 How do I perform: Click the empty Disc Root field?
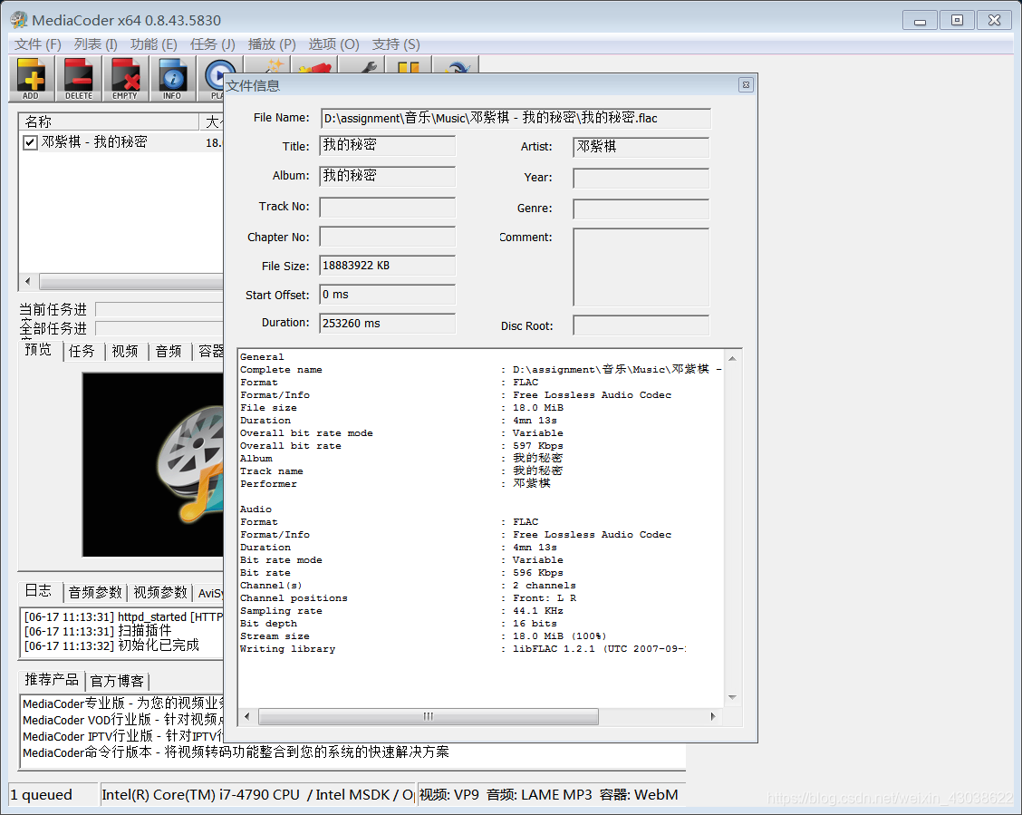[641, 325]
